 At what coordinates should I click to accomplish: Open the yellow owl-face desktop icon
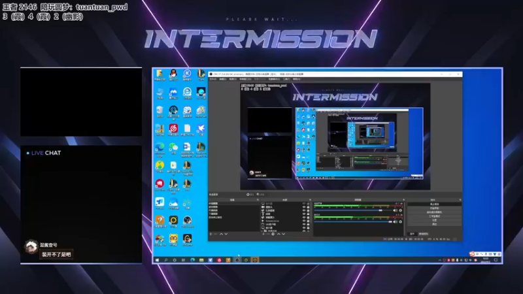pos(173,238)
